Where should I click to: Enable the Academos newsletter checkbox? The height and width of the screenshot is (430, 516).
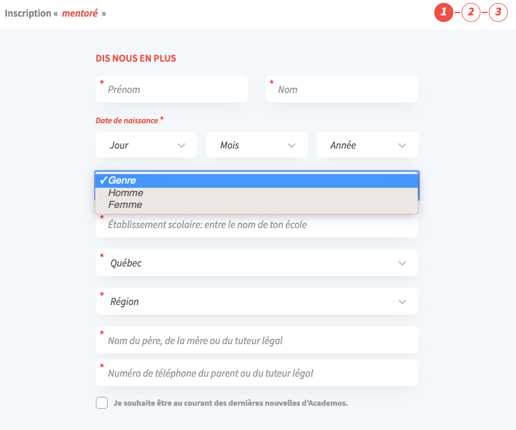tap(102, 403)
